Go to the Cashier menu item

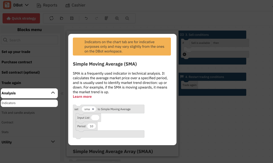(x=75, y=5)
